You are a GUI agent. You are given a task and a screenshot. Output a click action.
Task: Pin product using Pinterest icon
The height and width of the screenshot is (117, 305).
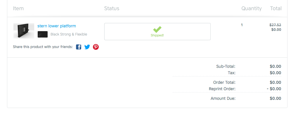[96, 47]
